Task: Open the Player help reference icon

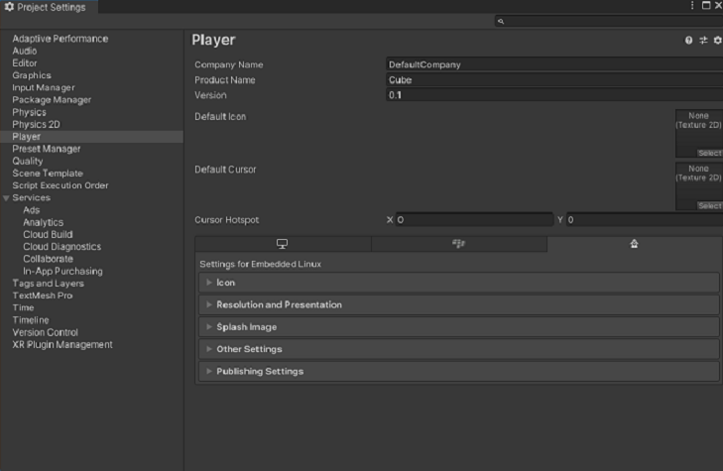Action: click(689, 41)
